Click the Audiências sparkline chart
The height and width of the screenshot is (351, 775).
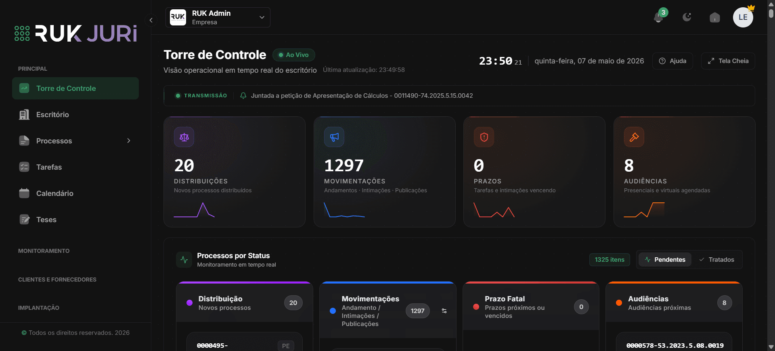click(644, 210)
